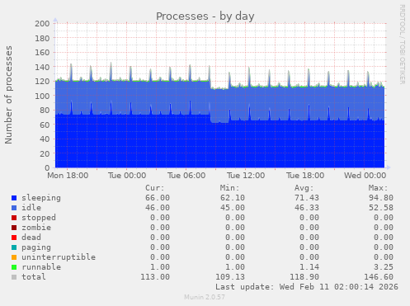
Task: Click the 'Avg:' column header
Action: (x=304, y=188)
